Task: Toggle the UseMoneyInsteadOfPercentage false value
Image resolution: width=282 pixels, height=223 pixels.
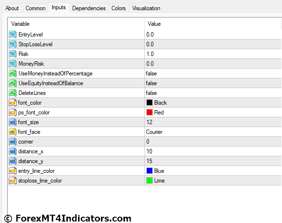Action: (x=213, y=74)
